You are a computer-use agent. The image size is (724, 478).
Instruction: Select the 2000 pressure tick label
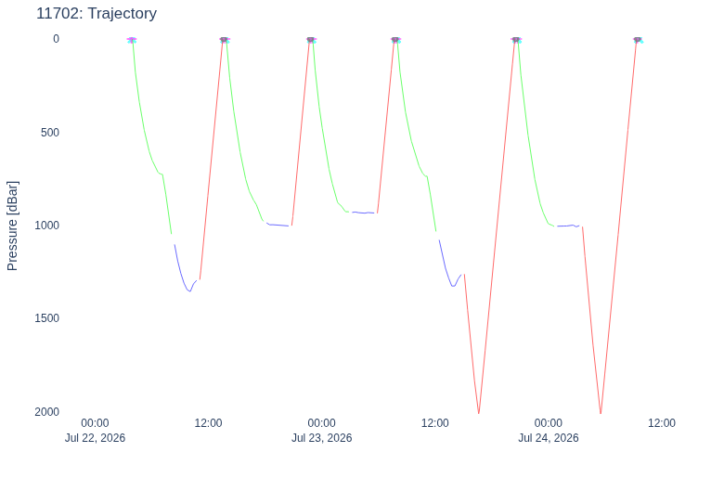(47, 411)
